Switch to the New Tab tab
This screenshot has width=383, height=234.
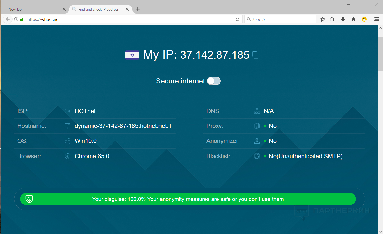33,9
